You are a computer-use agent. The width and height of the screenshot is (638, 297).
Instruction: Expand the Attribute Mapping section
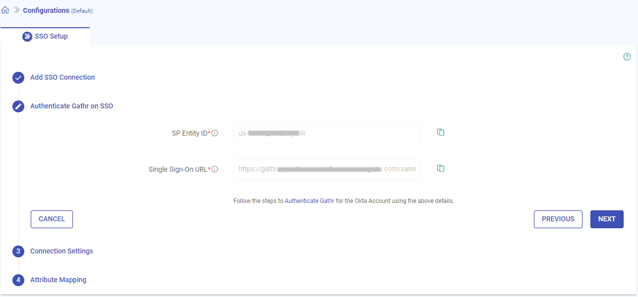click(58, 280)
